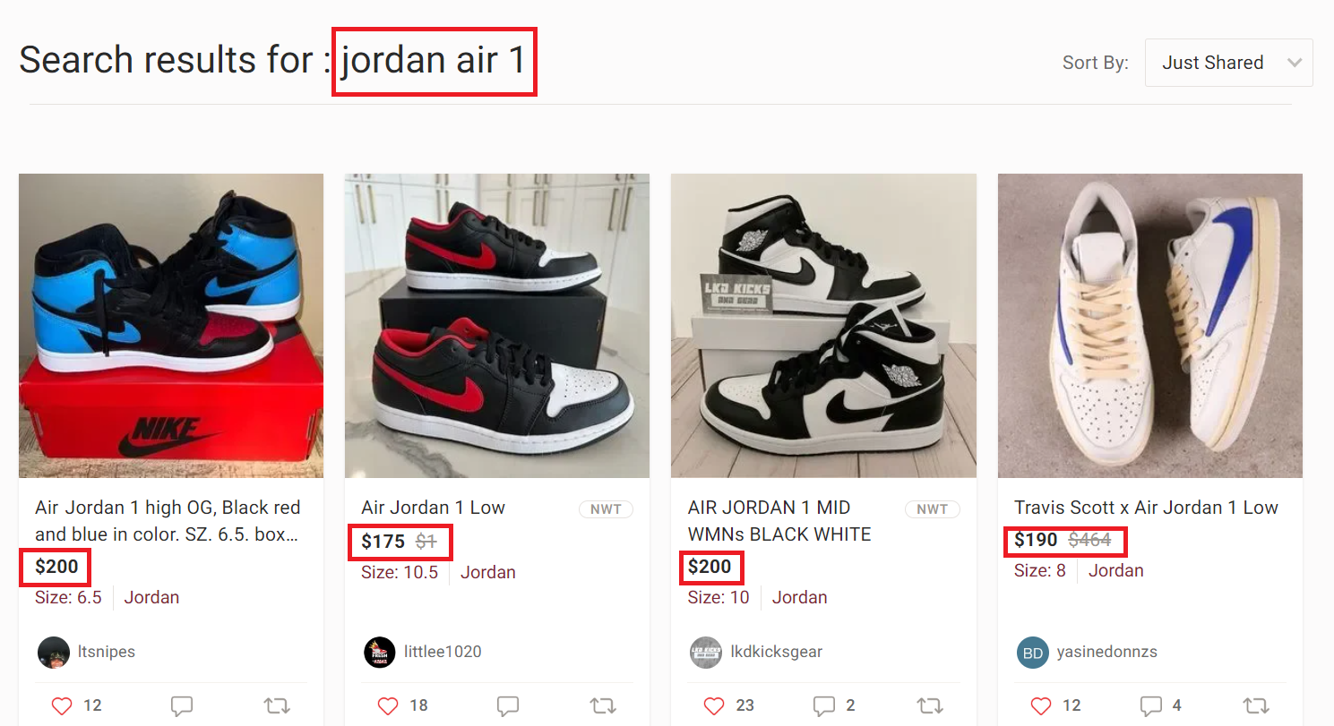
Task: Share the yasinedonnzs listing via repost icon
Action: [1256, 706]
